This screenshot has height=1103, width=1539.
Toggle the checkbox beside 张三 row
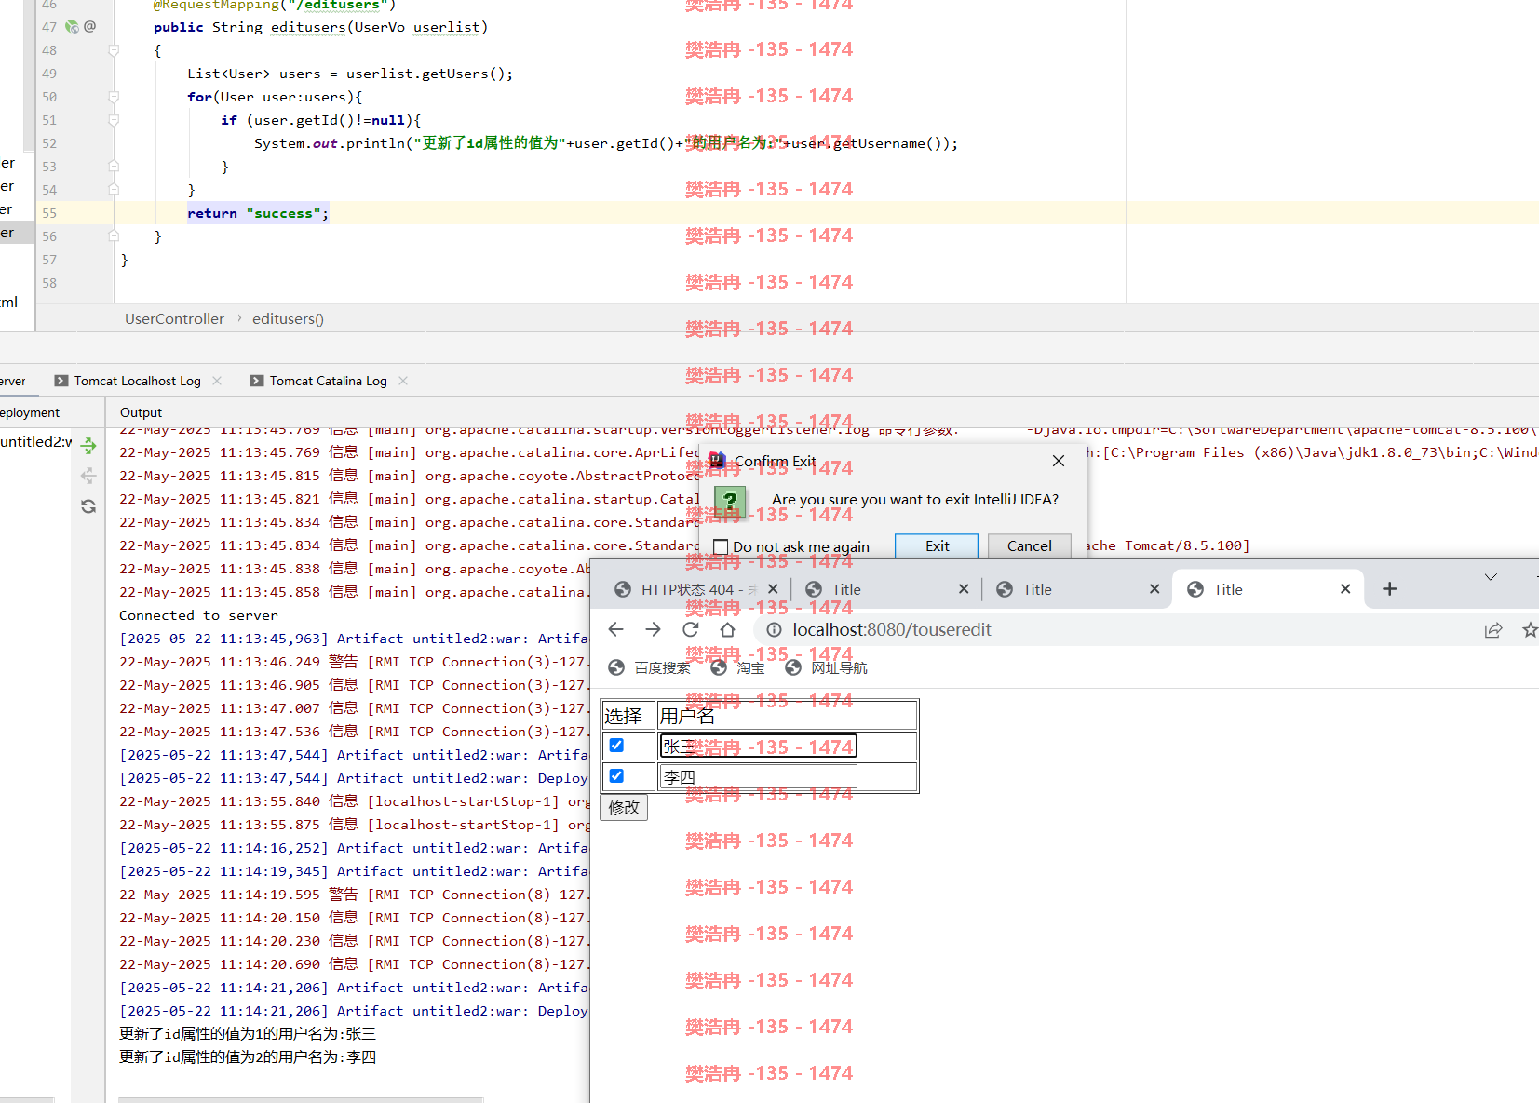point(616,745)
